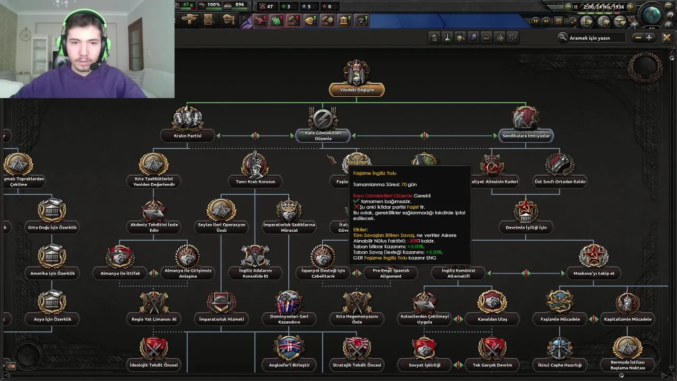Select the Kralın Partisi focus

tap(187, 125)
